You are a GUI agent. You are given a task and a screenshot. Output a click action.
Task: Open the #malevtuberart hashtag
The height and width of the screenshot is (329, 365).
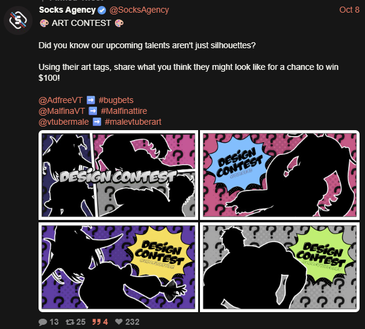133,122
